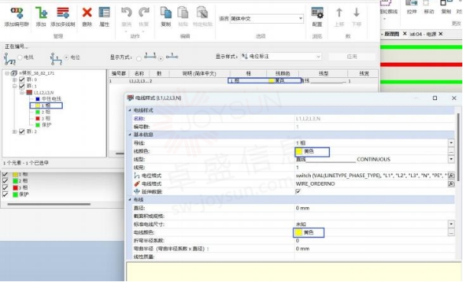Screen dimensions: 463x282
Task: Click the 恢复 redo arrow icon
Action: pos(144,12)
